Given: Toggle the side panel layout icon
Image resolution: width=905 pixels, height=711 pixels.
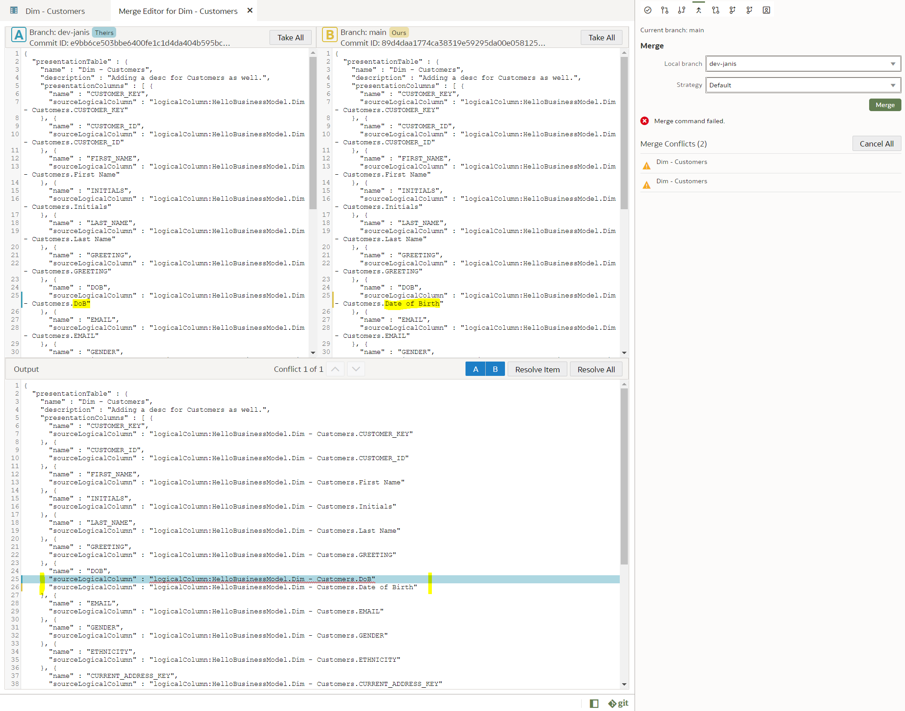Looking at the screenshot, I should tap(594, 703).
